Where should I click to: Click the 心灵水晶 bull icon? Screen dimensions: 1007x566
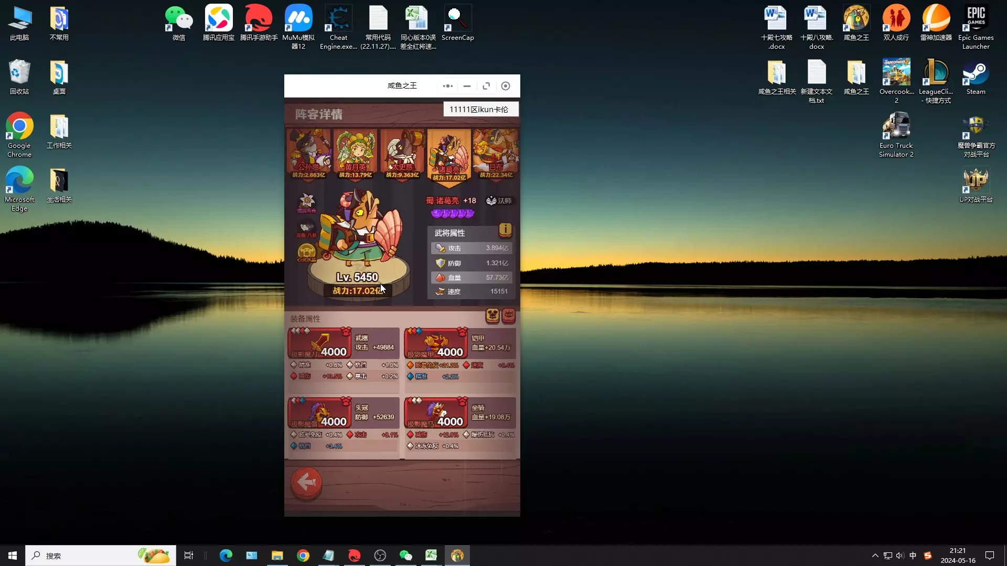(x=306, y=253)
